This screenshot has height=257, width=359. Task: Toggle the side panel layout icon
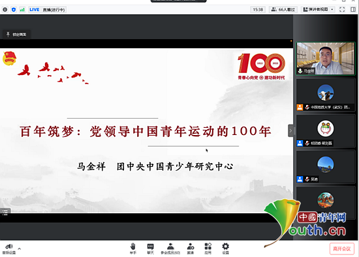(x=353, y=9)
